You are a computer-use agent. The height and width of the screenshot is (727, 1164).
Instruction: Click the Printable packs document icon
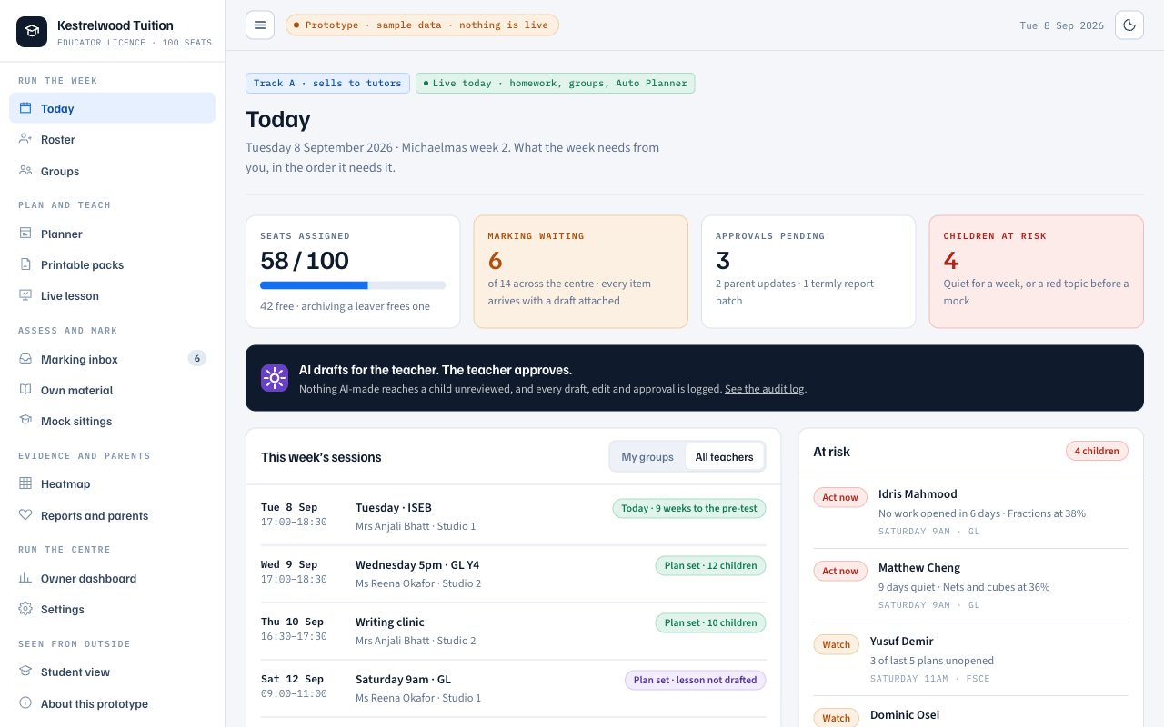coord(25,264)
